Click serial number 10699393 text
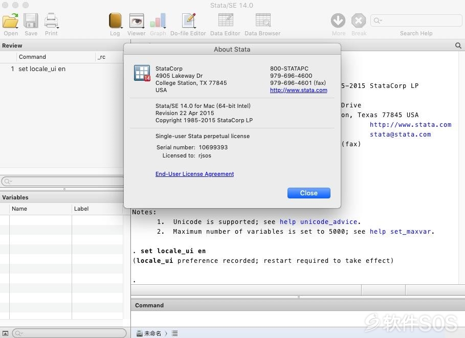This screenshot has height=338, width=465. [x=213, y=147]
